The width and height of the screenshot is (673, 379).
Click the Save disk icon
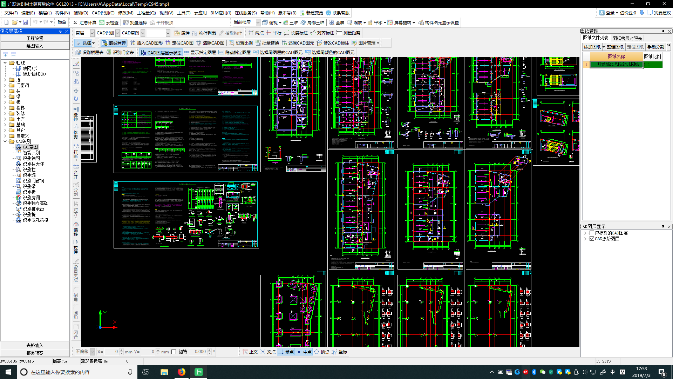(25, 22)
